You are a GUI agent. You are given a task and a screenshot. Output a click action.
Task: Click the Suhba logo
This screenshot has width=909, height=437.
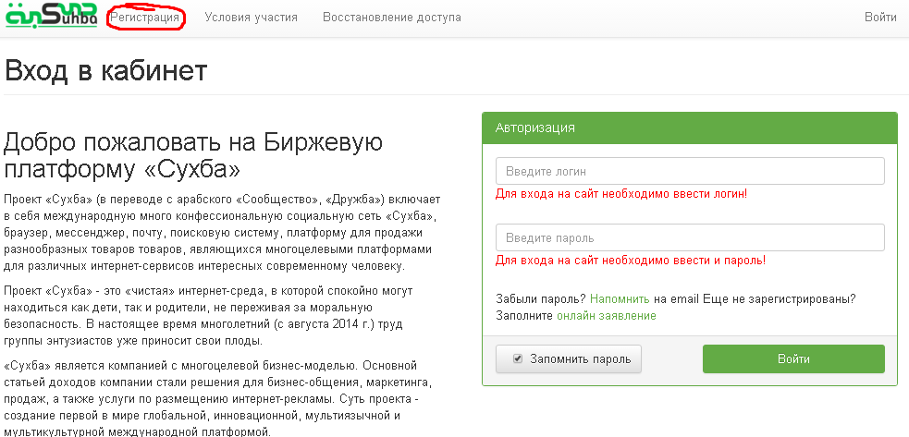click(51, 15)
